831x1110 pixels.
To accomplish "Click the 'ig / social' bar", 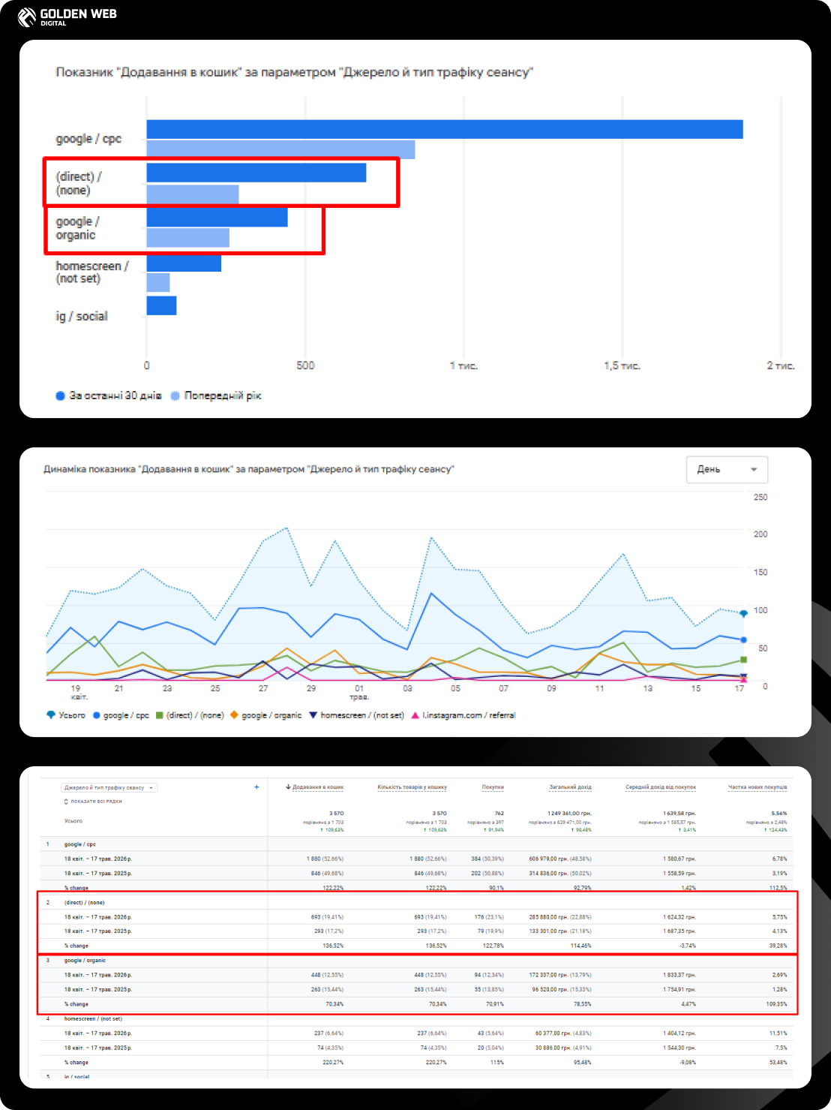I will (x=161, y=305).
